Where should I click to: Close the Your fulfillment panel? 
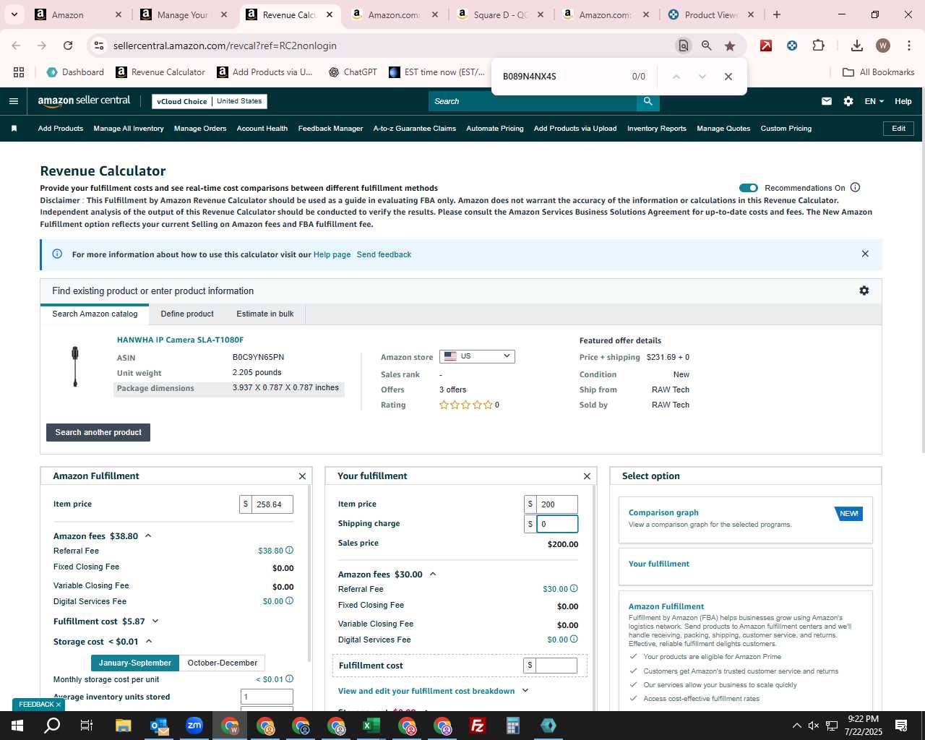588,476
